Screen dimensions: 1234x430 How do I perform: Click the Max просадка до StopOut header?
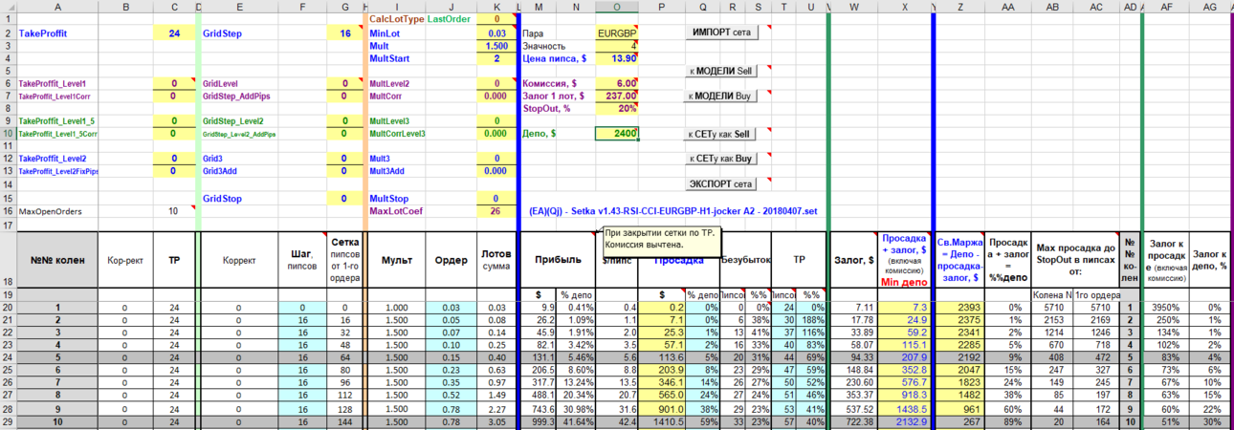tap(1074, 259)
